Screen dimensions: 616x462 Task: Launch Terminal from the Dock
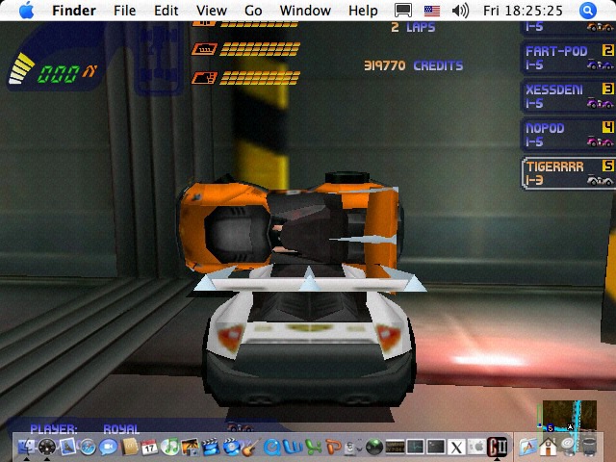(436, 447)
